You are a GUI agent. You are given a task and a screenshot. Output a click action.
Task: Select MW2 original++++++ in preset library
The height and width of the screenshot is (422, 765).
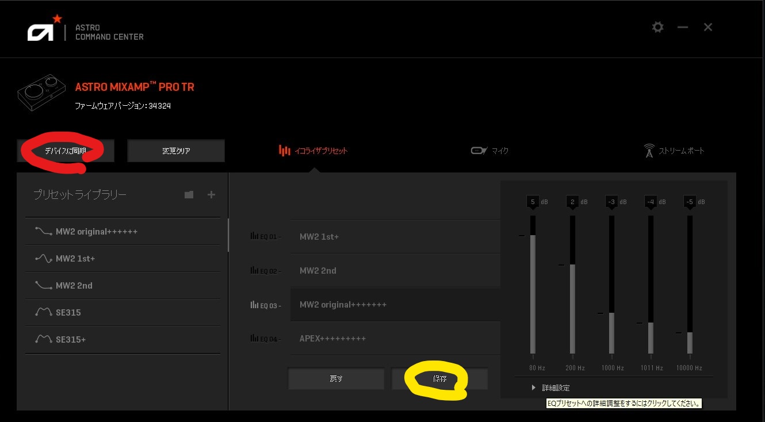[x=97, y=232]
